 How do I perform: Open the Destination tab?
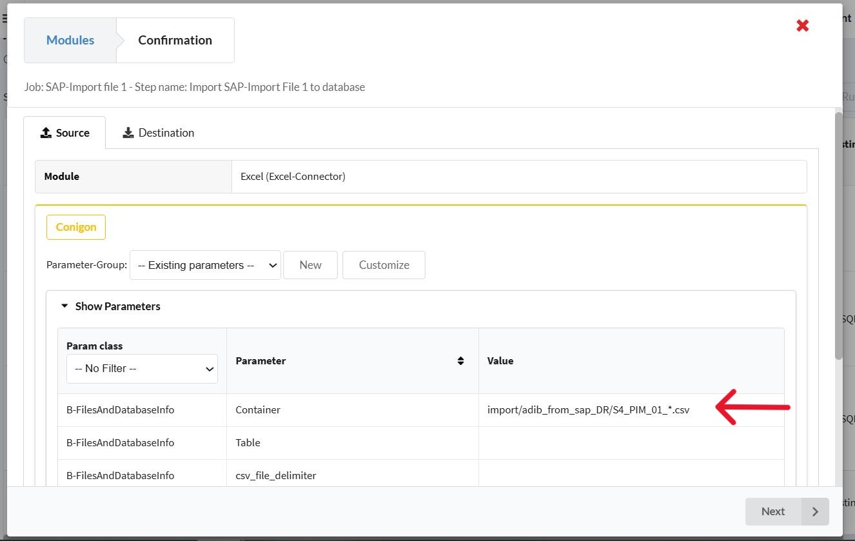[x=158, y=133]
